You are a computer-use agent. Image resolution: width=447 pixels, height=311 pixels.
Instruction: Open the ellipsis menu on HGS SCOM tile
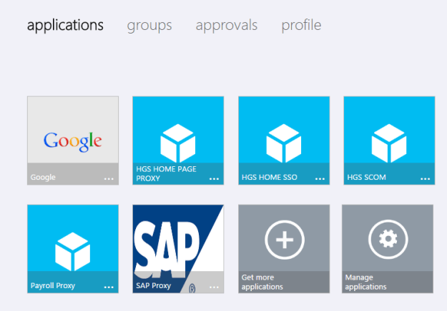coord(425,179)
